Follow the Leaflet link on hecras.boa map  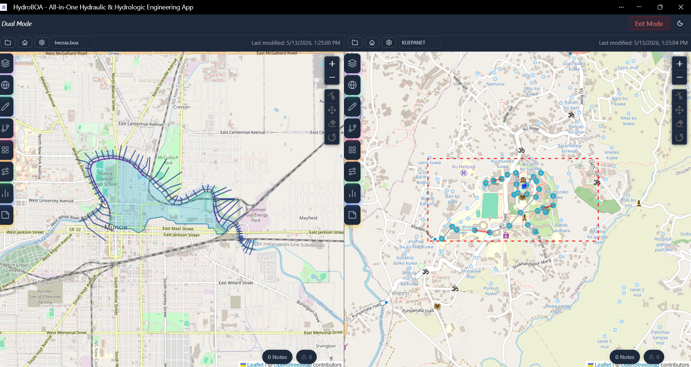pos(252,364)
